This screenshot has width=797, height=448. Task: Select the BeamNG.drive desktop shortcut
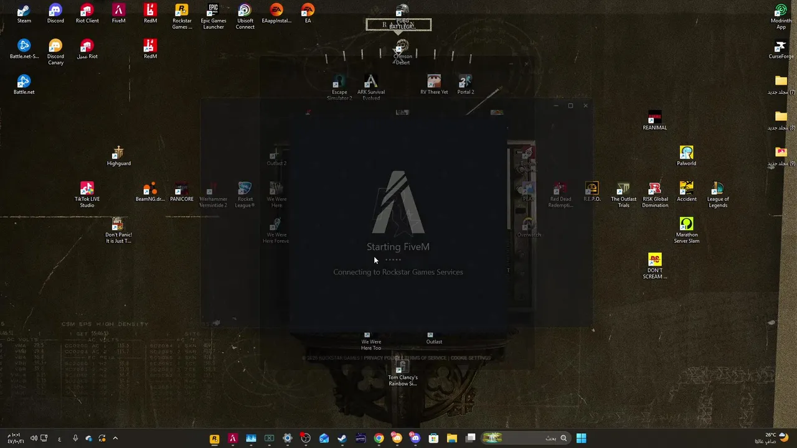pos(150,192)
